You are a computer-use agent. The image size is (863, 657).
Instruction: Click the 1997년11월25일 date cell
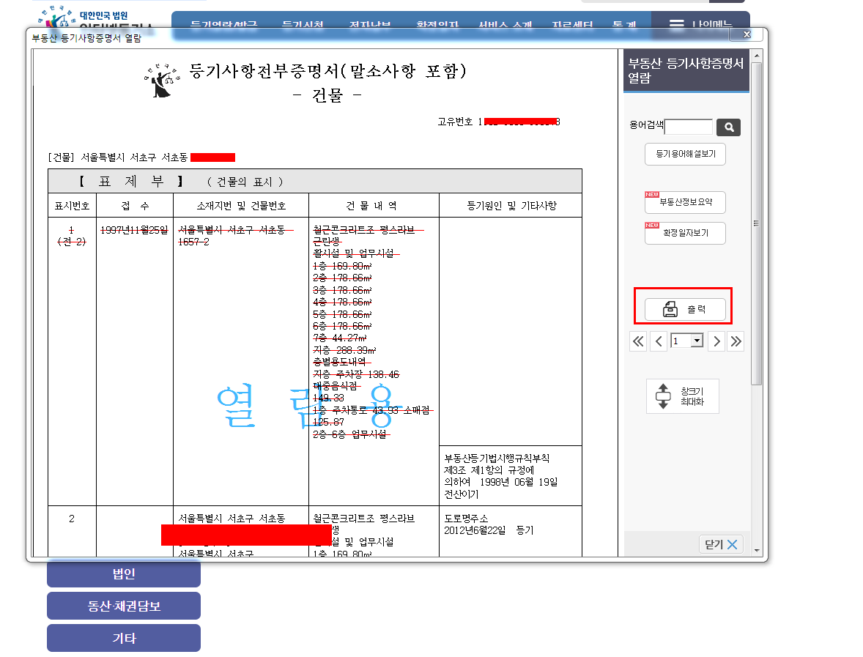[x=134, y=230]
